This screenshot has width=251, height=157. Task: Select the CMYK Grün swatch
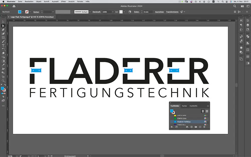click(189, 118)
